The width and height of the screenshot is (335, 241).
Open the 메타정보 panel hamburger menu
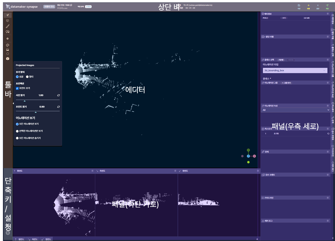[x=328, y=14]
